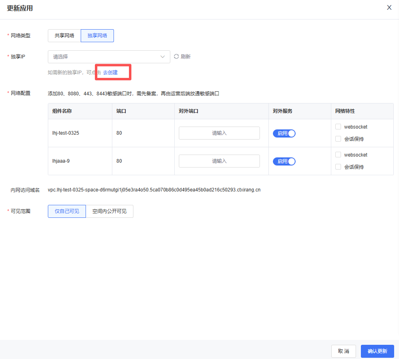This screenshot has height=359, width=399.
Task: Click the 刷新 refresh icon next to 独享IP
Action: [x=176, y=57]
